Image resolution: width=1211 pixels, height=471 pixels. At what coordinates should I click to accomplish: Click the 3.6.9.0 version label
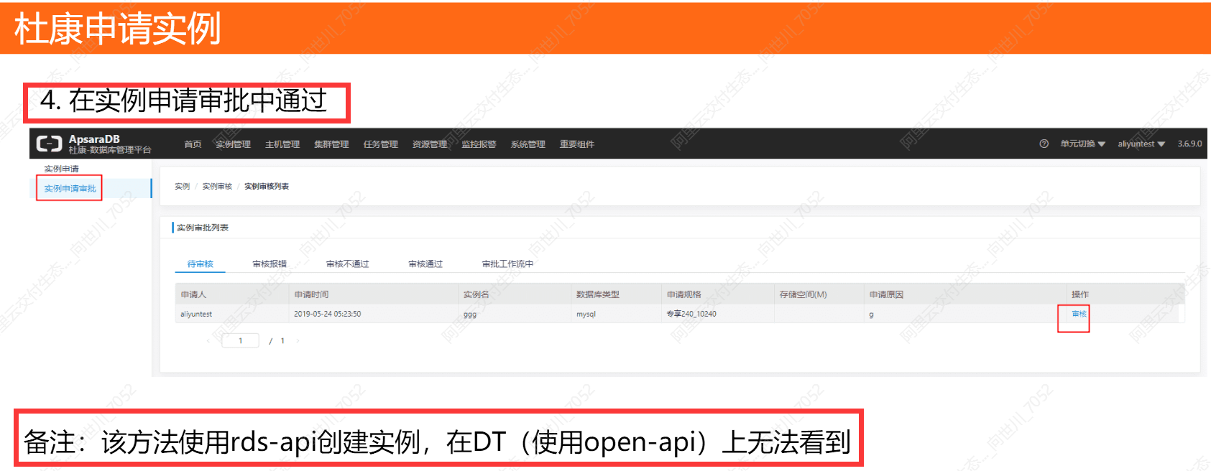pyautogui.click(x=1190, y=144)
